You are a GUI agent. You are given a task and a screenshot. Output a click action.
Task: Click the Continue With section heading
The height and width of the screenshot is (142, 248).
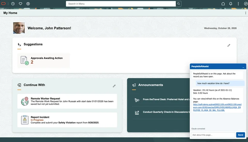(x=34, y=85)
